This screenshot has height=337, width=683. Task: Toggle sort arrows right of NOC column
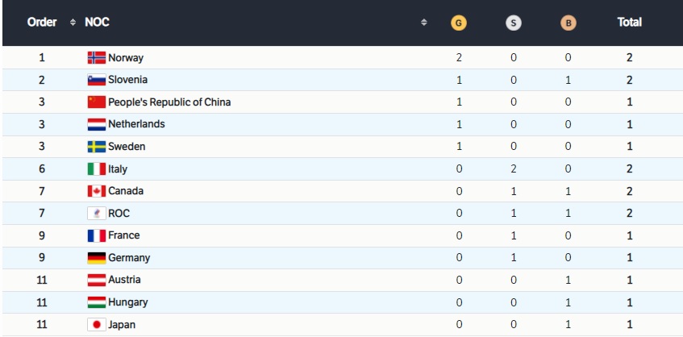point(424,23)
